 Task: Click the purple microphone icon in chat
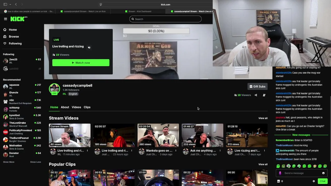(280, 173)
